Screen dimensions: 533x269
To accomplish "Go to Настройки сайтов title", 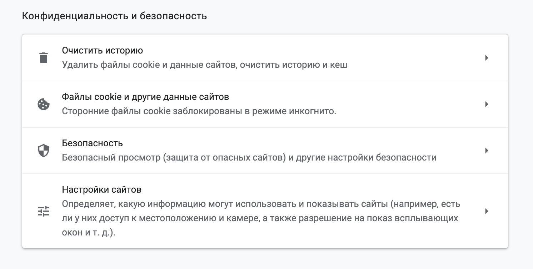I will 102,189.
